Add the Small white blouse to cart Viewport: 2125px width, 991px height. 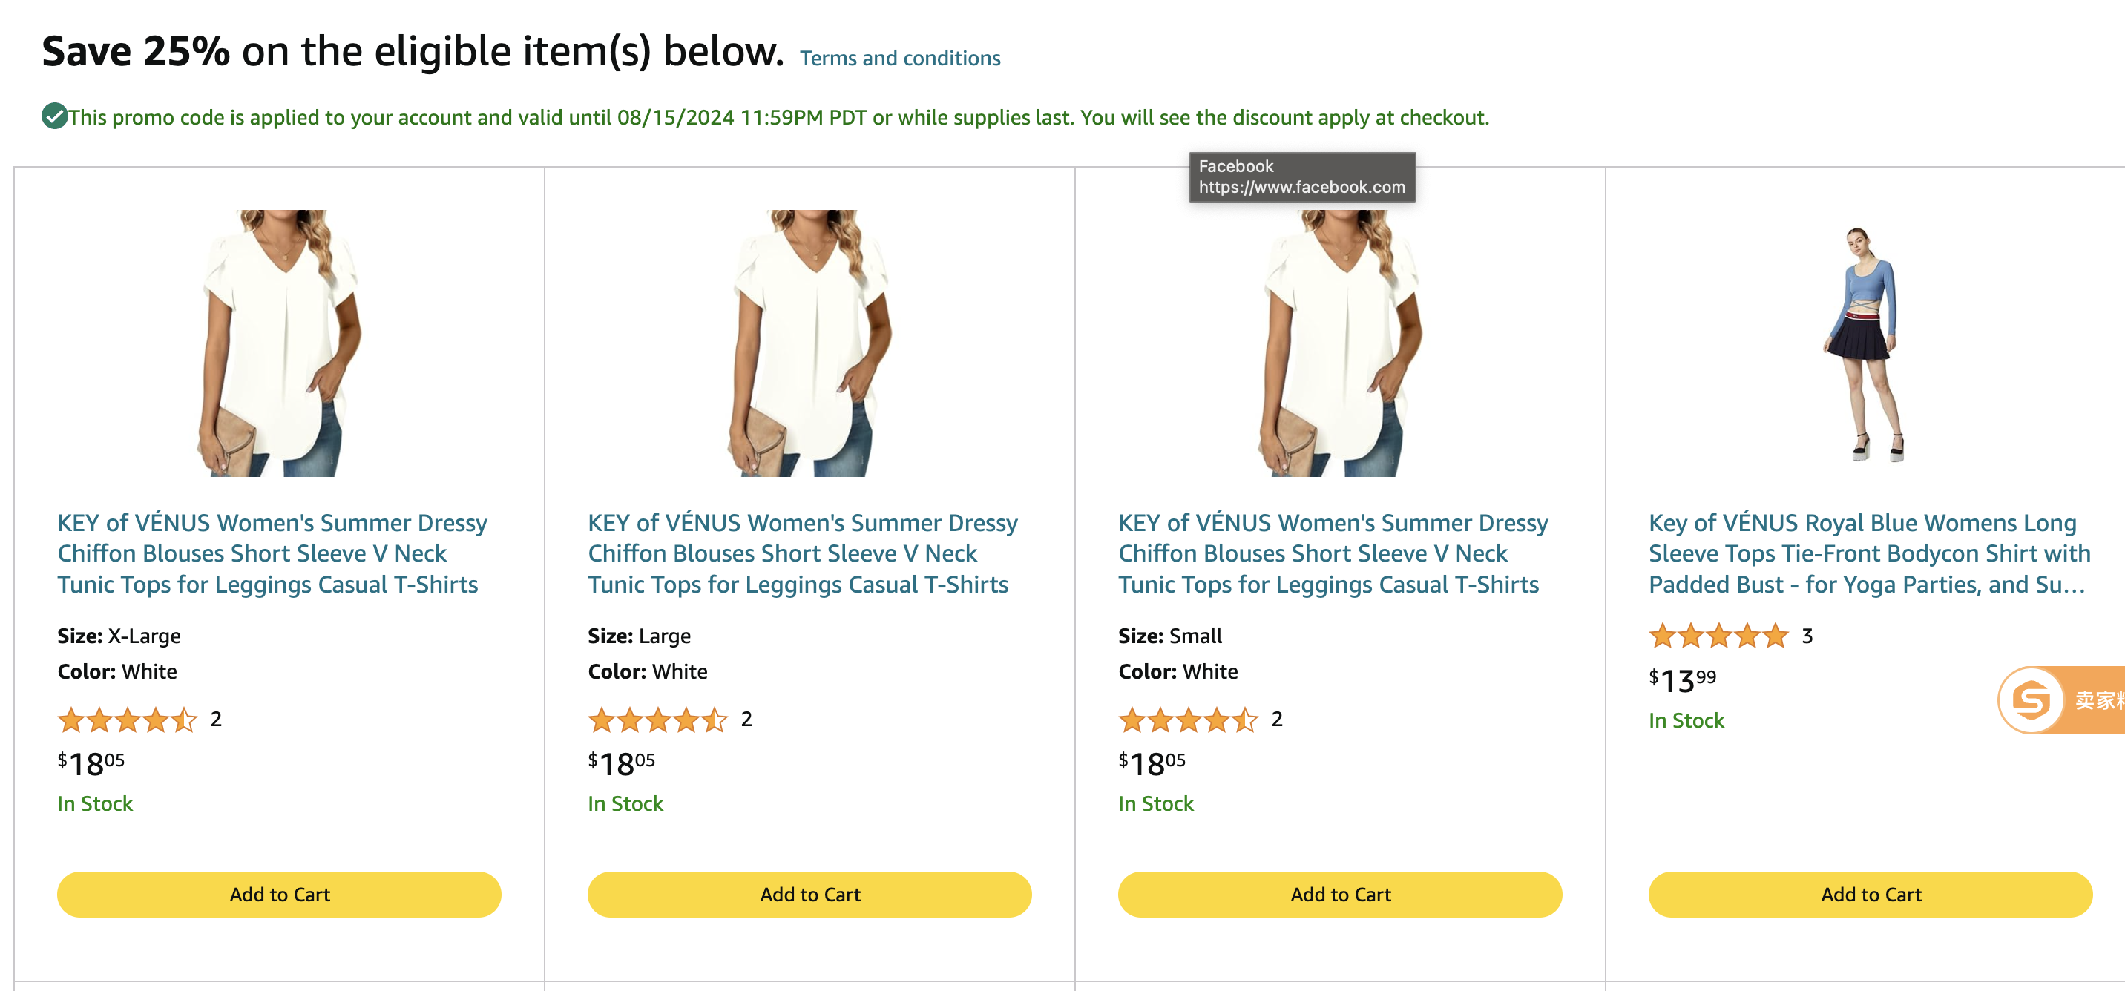1340,894
